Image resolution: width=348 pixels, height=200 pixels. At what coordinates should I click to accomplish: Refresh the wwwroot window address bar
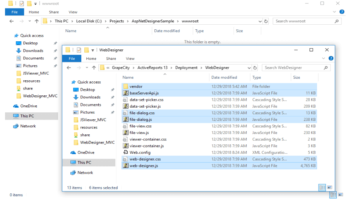pyautogui.click(x=266, y=21)
